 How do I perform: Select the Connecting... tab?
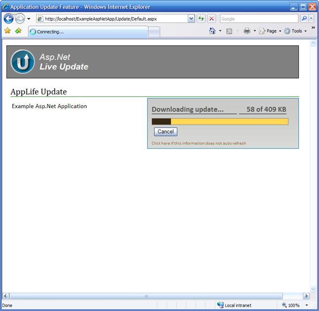coord(88,31)
